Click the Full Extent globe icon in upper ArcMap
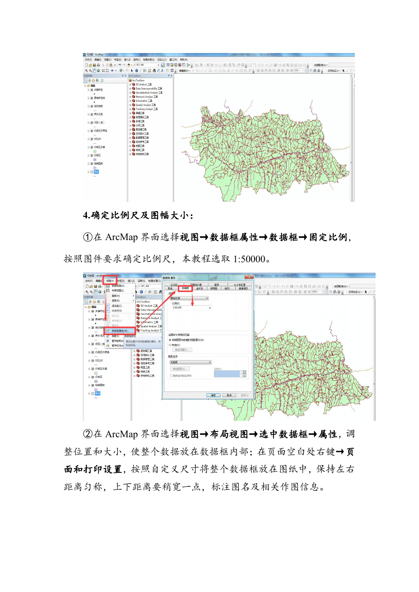The height and width of the screenshot is (592, 419). point(98,70)
